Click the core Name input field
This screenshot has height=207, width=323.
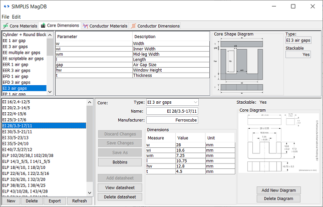pyautogui.click(x=172, y=111)
